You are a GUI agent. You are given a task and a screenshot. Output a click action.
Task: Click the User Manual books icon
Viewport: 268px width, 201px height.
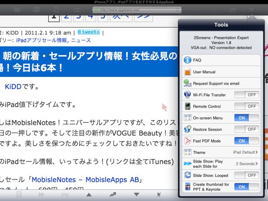click(x=188, y=72)
